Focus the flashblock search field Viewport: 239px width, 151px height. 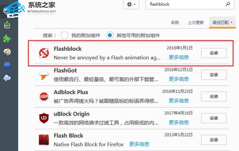coord(186,4)
